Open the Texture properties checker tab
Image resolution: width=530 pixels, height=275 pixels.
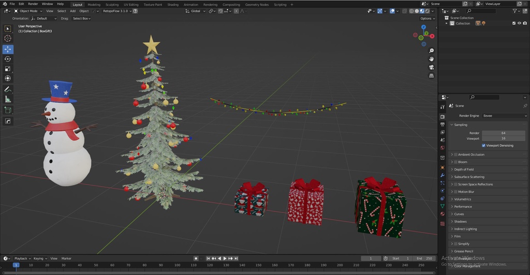(443, 224)
